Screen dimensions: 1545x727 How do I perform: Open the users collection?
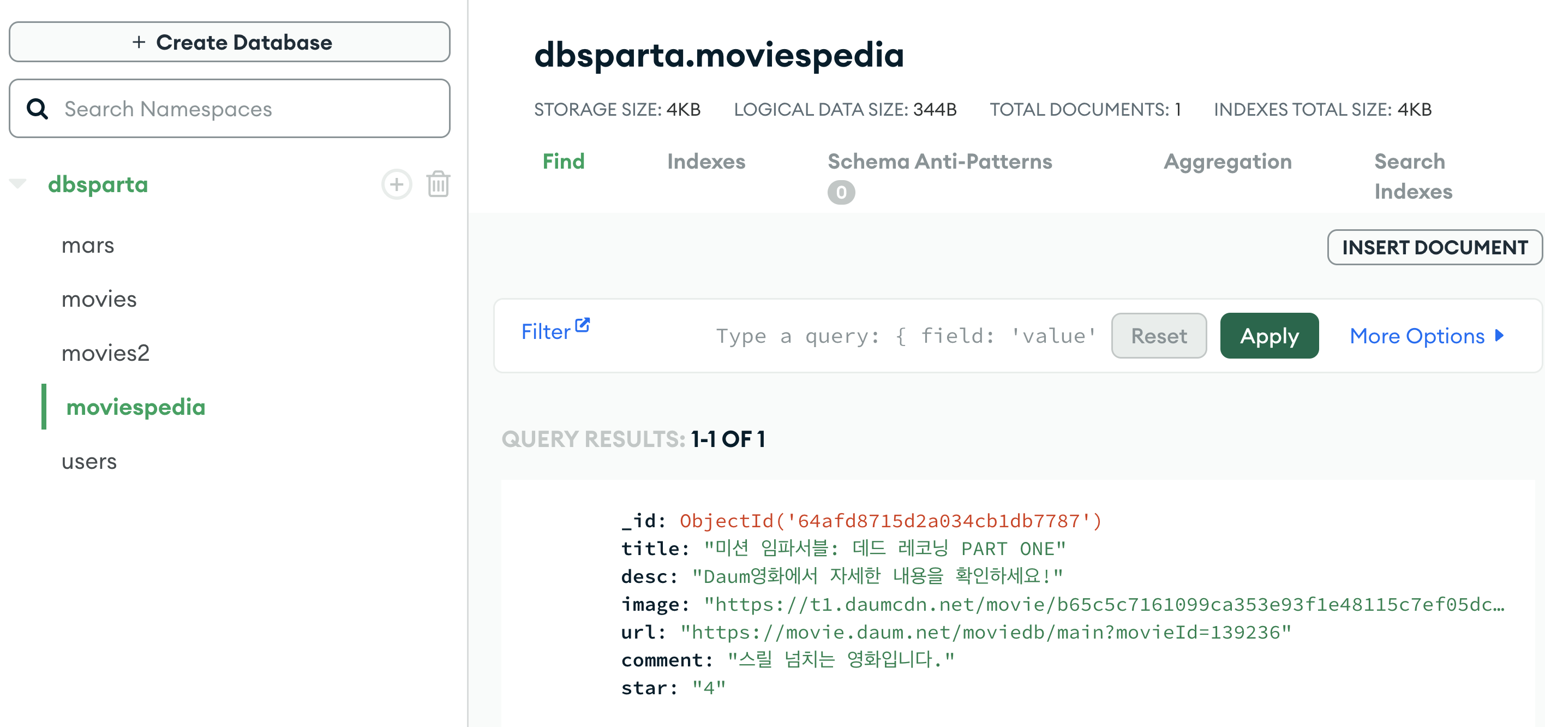coord(89,461)
